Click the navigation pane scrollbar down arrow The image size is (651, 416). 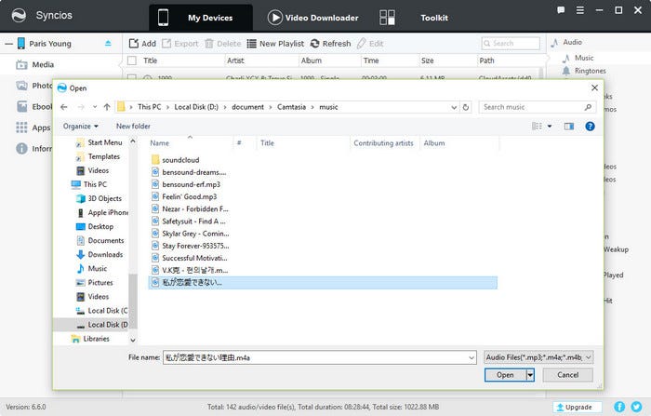click(133, 340)
